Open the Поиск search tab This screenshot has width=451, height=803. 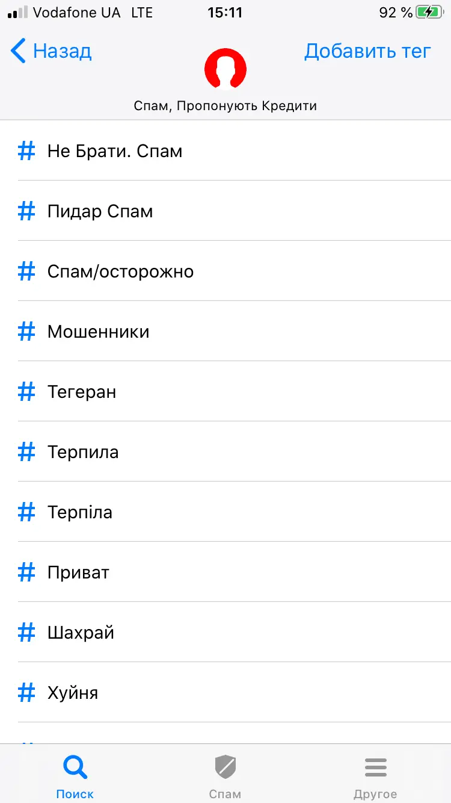click(75, 777)
